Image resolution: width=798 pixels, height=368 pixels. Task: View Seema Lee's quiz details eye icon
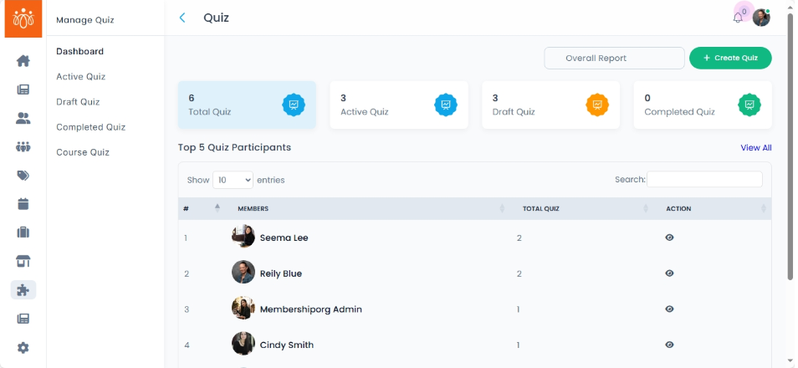coord(669,238)
